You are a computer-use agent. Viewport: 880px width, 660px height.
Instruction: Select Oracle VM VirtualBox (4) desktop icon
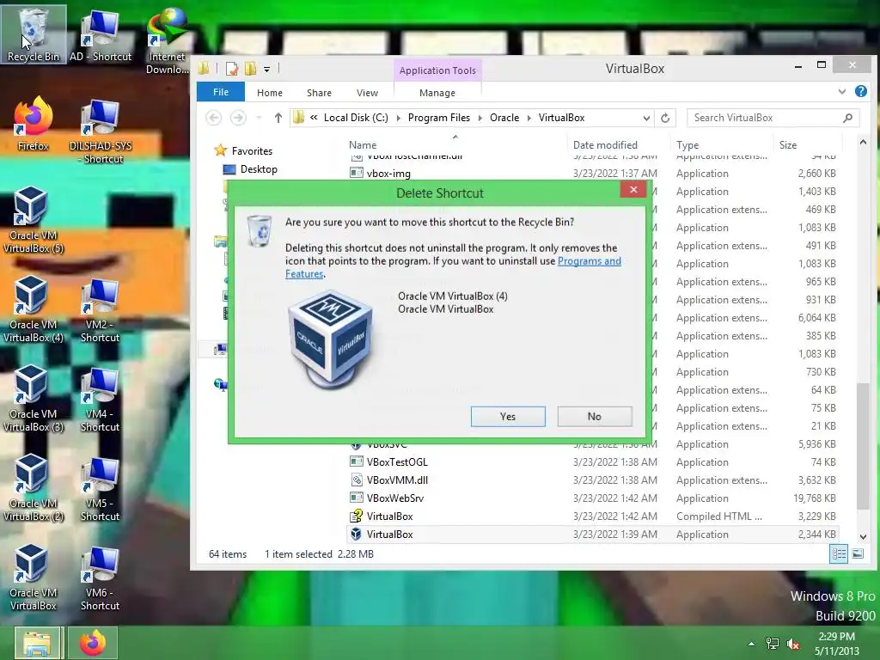click(34, 309)
